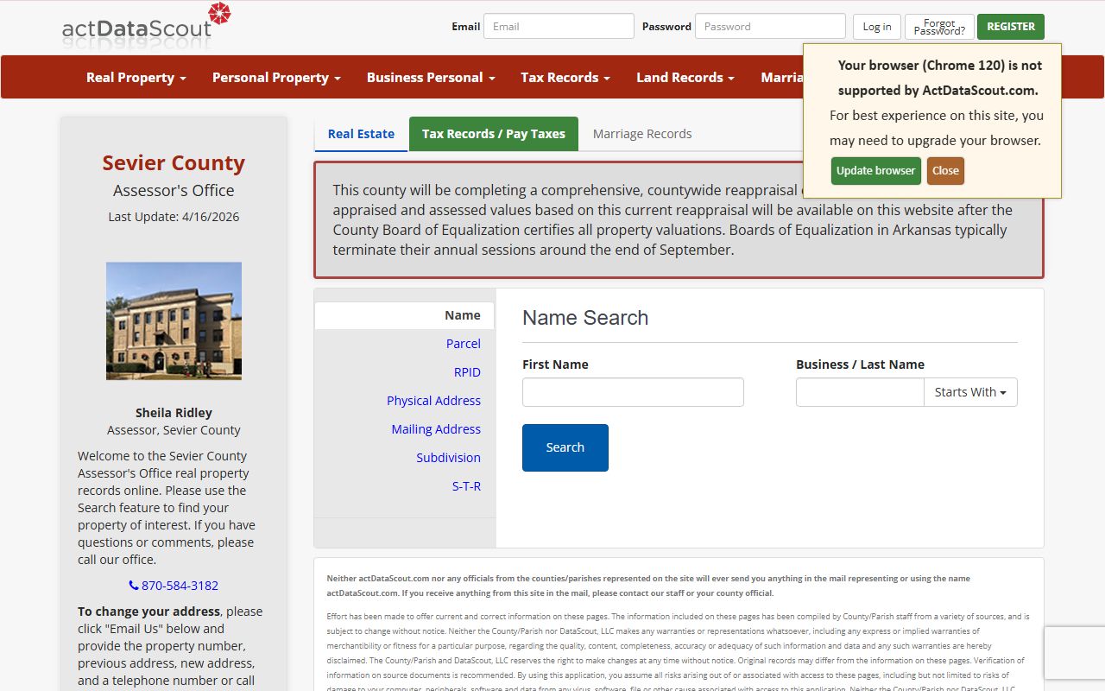Click the Email input field
Screen dimensions: 1105x691
[x=559, y=26]
